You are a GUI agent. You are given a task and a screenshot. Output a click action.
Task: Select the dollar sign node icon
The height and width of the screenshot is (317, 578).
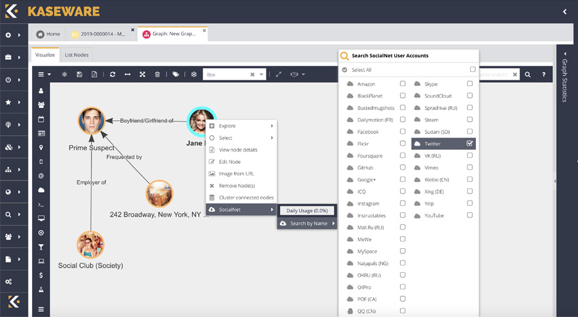[41, 275]
